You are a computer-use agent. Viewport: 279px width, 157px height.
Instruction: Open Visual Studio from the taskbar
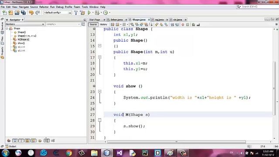pyautogui.click(x=119, y=153)
